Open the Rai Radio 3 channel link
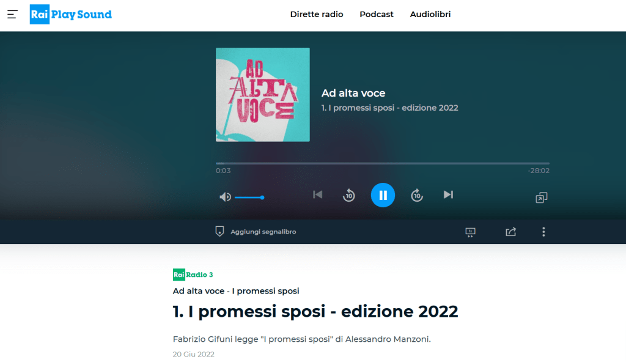This screenshot has width=626, height=362. click(193, 275)
